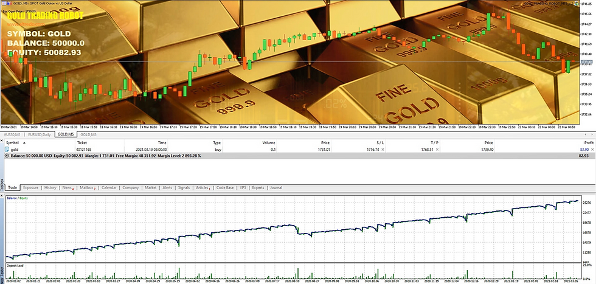This screenshot has height=284, width=596.
Task: Remove the stop loss with the X next to 1716.74
Action: (x=383, y=150)
